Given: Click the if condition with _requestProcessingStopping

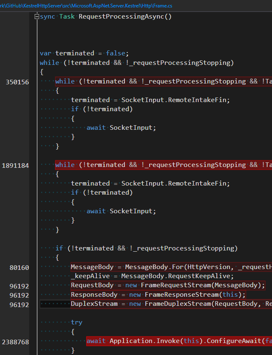Looking at the screenshot, I should pyautogui.click(x=146, y=248).
